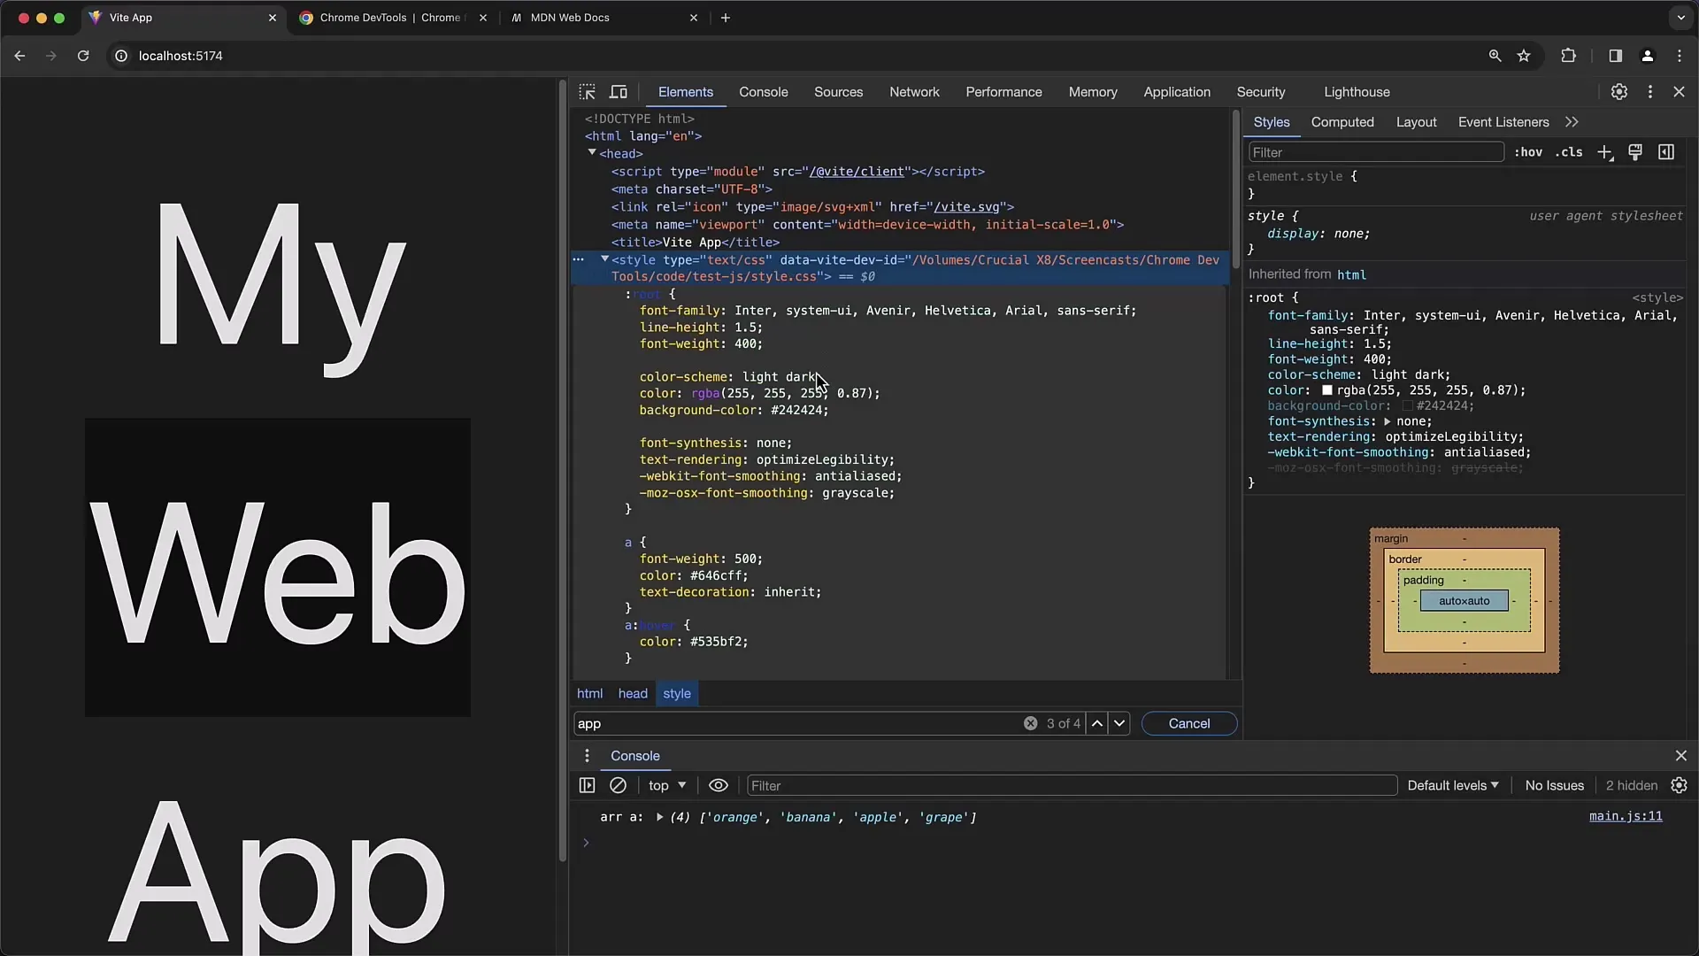This screenshot has height=956, width=1699.
Task: Open the Chrome profile icon
Action: (1647, 56)
